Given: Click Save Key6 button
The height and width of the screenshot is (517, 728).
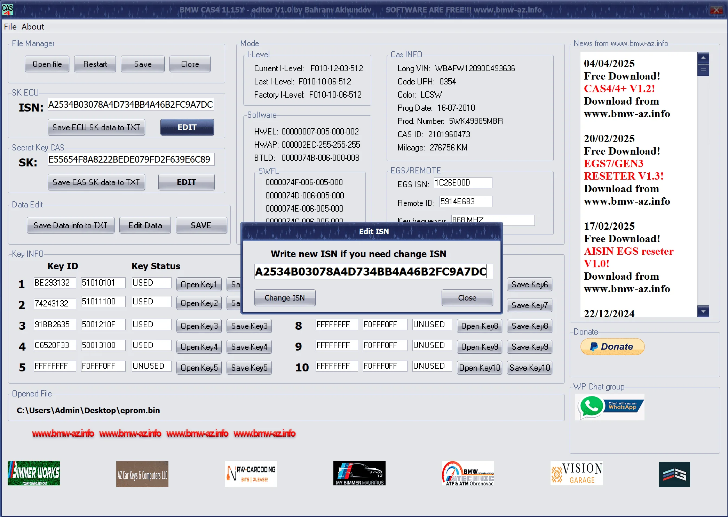Looking at the screenshot, I should click(x=530, y=284).
